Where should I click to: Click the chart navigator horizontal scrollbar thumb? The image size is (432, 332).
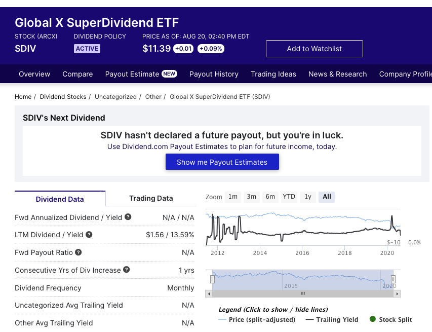click(303, 293)
